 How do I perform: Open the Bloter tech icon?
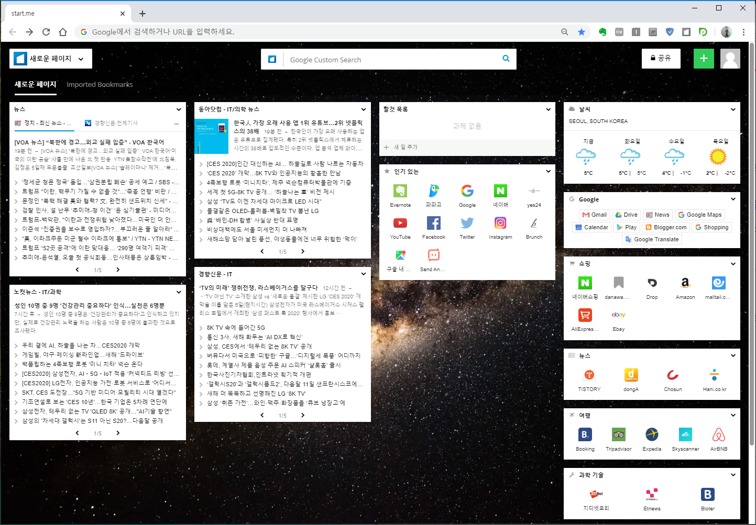(x=708, y=494)
